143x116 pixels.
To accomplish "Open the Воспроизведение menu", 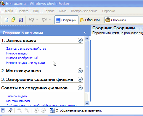I will coord(84,11).
